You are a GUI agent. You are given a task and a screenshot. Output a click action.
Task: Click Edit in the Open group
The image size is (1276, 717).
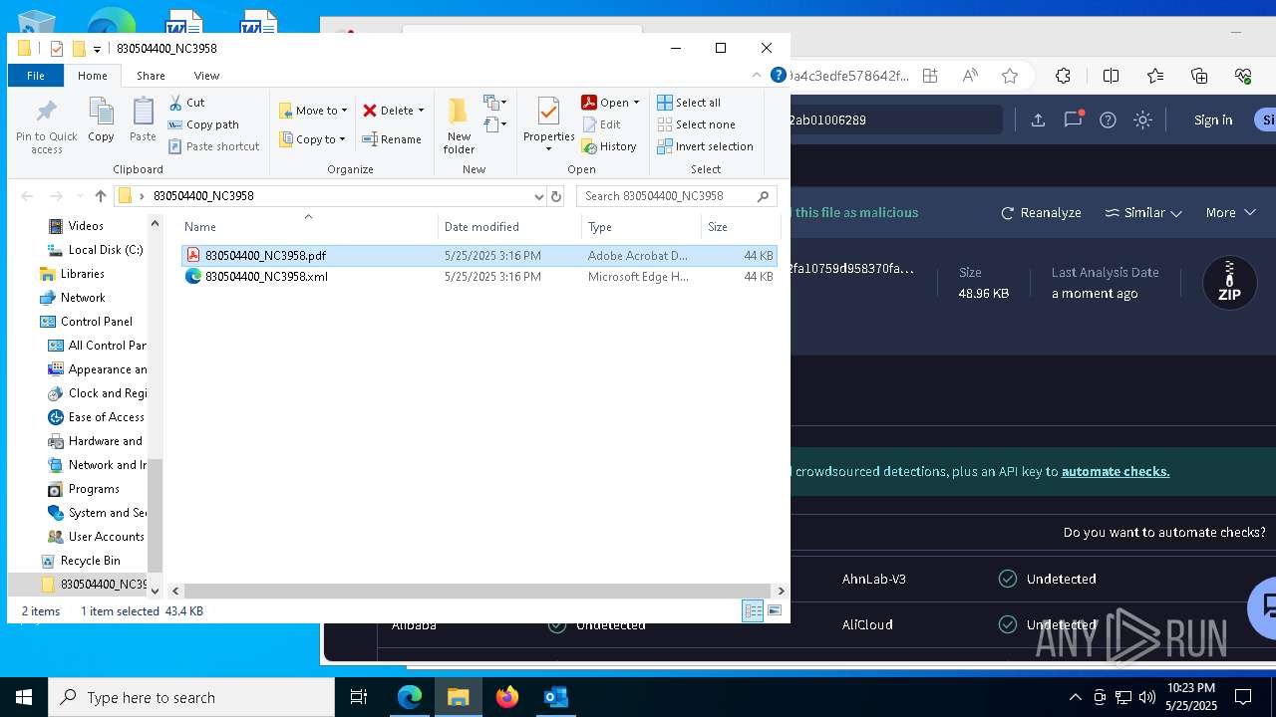(601, 124)
